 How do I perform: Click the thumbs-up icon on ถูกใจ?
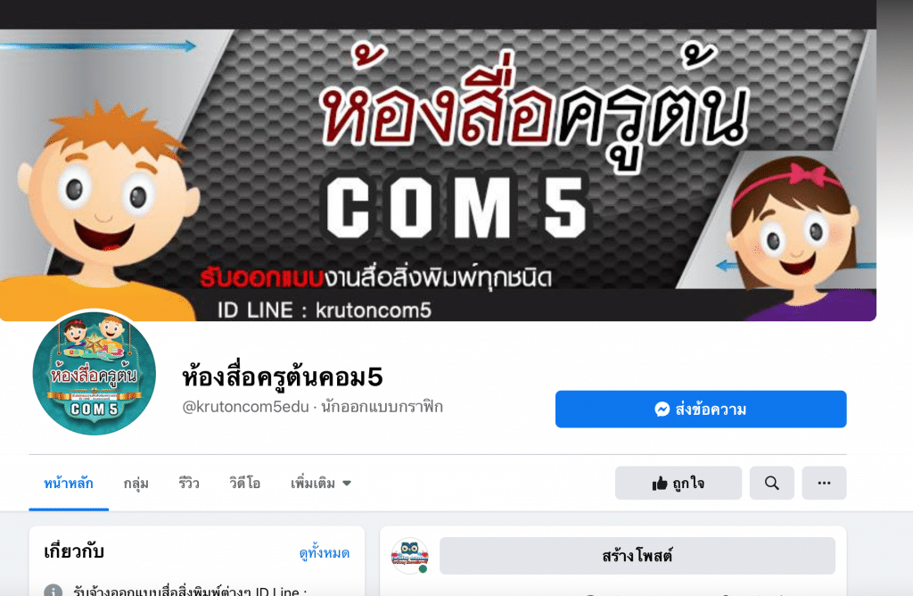tap(659, 483)
